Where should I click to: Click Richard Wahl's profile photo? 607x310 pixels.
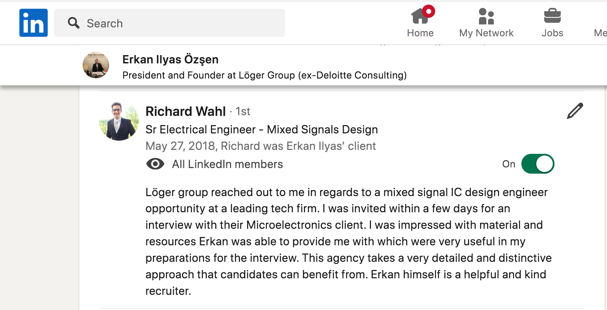coord(119,121)
